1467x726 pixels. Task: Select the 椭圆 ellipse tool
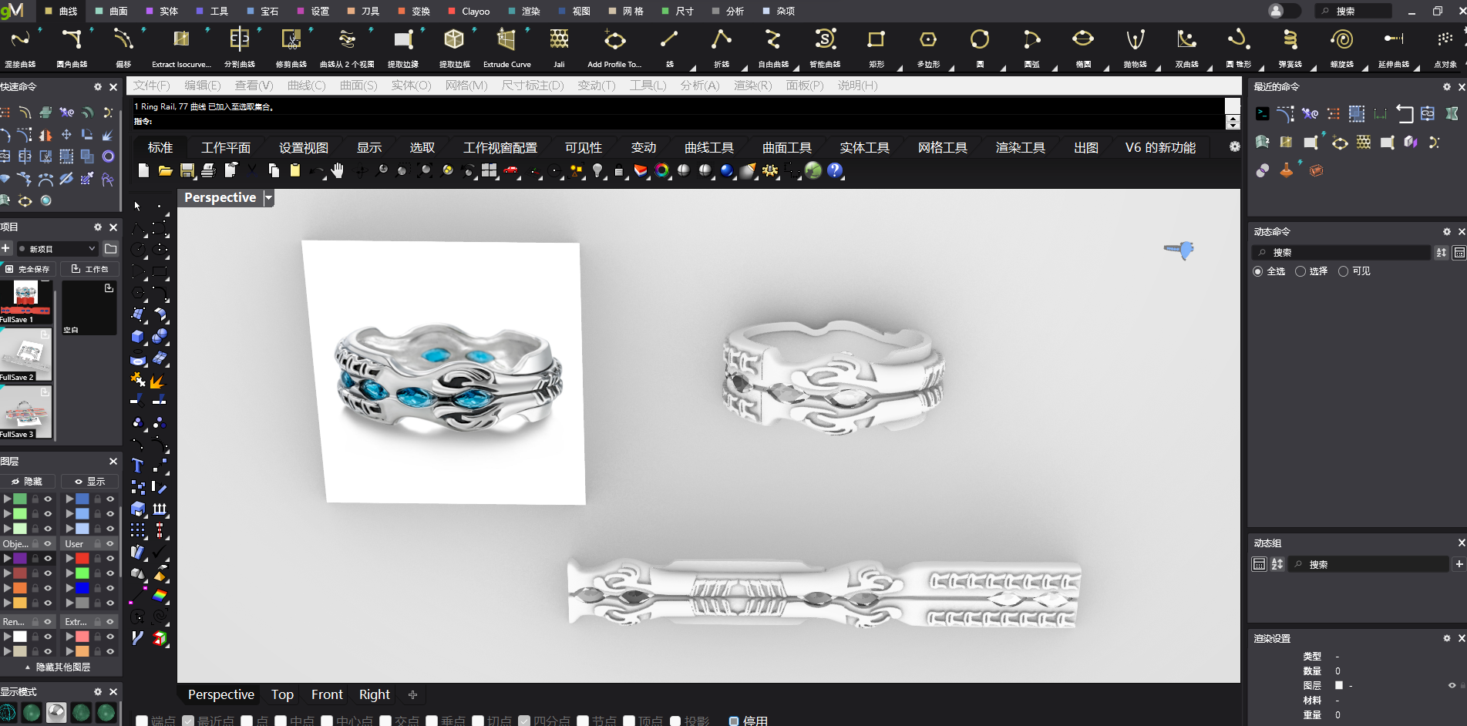pyautogui.click(x=1083, y=40)
